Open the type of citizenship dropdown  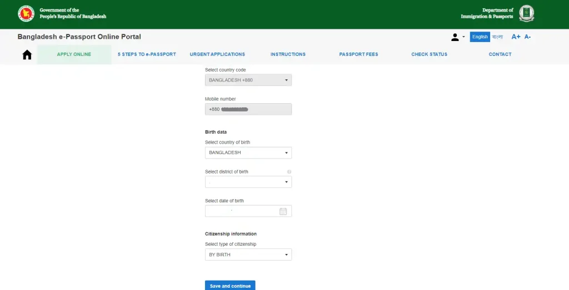(248, 255)
